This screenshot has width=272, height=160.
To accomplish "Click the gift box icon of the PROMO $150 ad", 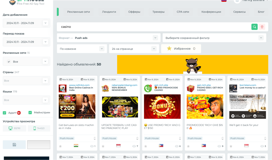I will point(190,88).
